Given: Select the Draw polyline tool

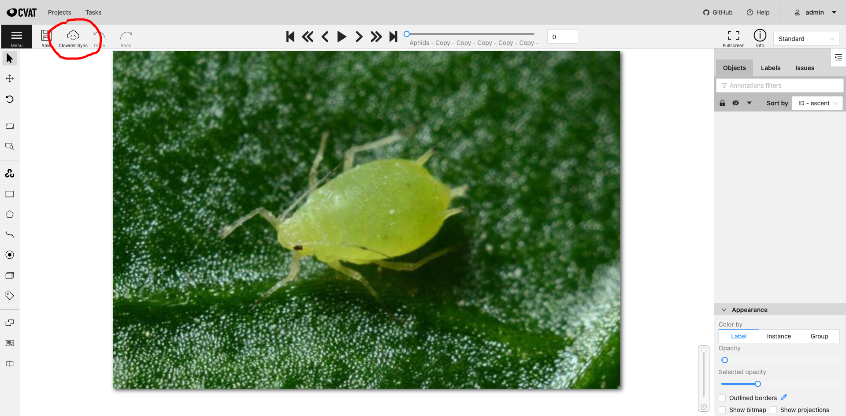Looking at the screenshot, I should coord(10,234).
